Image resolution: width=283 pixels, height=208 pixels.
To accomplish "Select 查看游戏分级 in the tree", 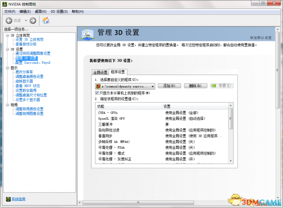I will point(26,44).
